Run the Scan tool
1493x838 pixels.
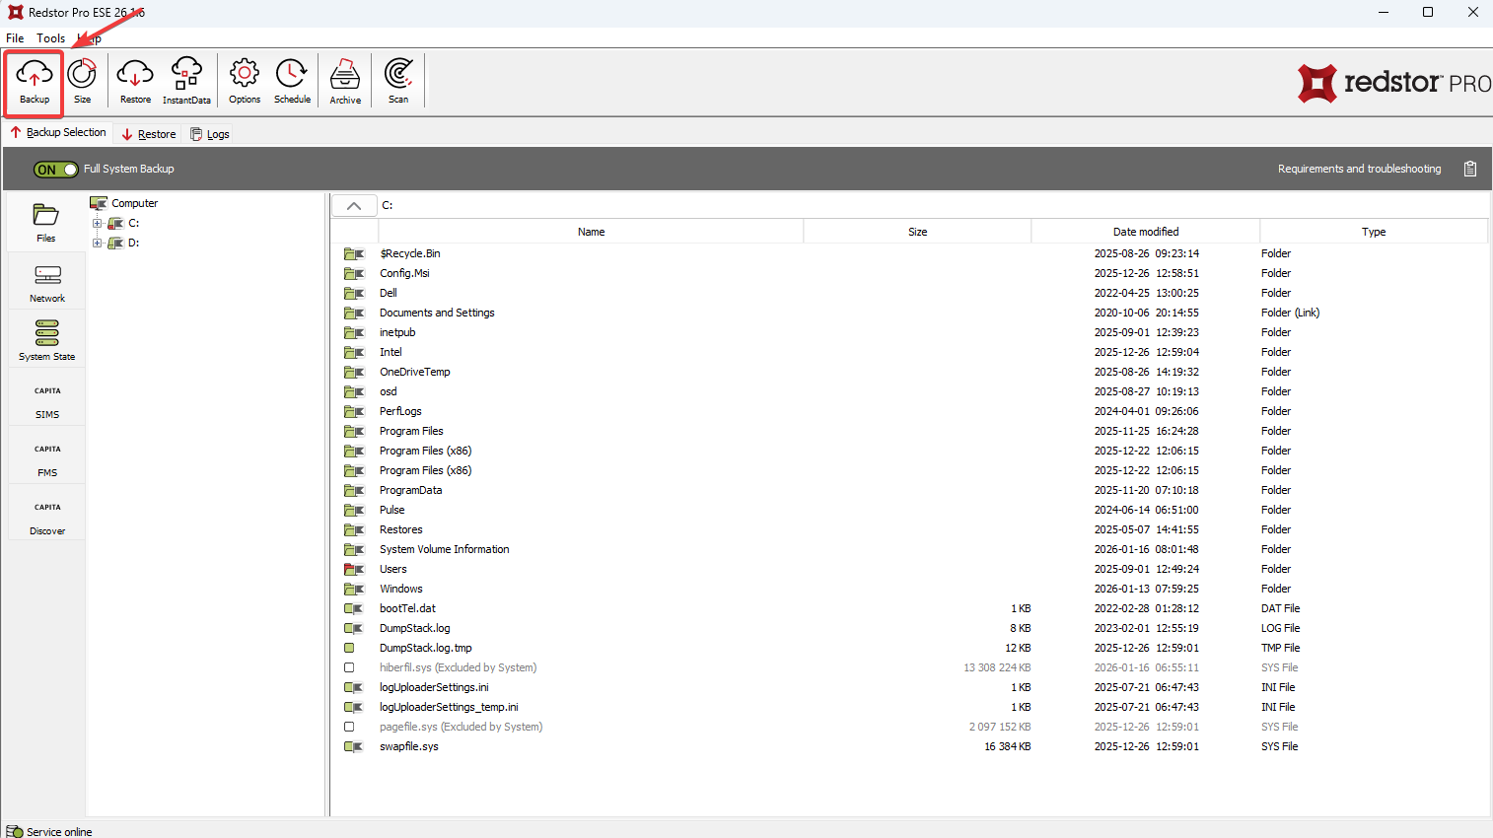click(398, 81)
